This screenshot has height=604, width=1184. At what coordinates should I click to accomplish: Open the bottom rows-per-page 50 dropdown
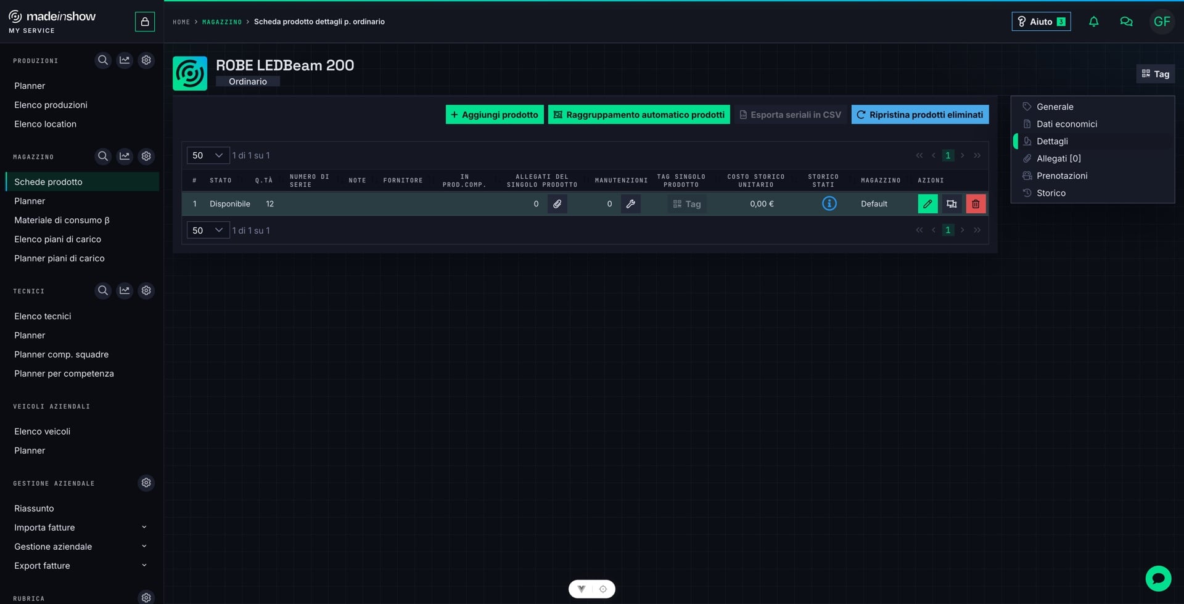pos(208,231)
